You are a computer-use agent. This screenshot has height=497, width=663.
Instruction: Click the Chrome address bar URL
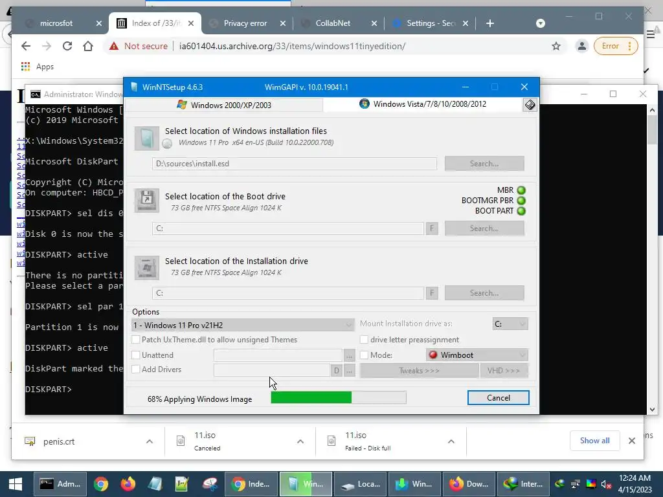click(x=292, y=46)
